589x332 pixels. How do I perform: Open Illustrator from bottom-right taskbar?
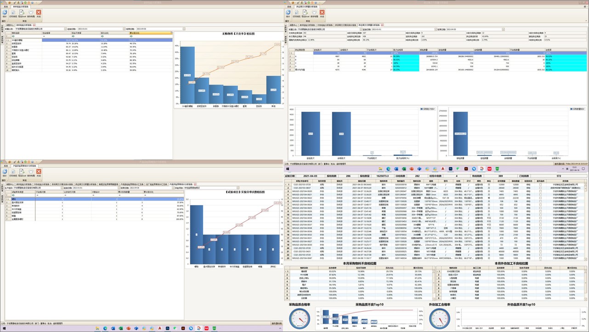(466, 169)
